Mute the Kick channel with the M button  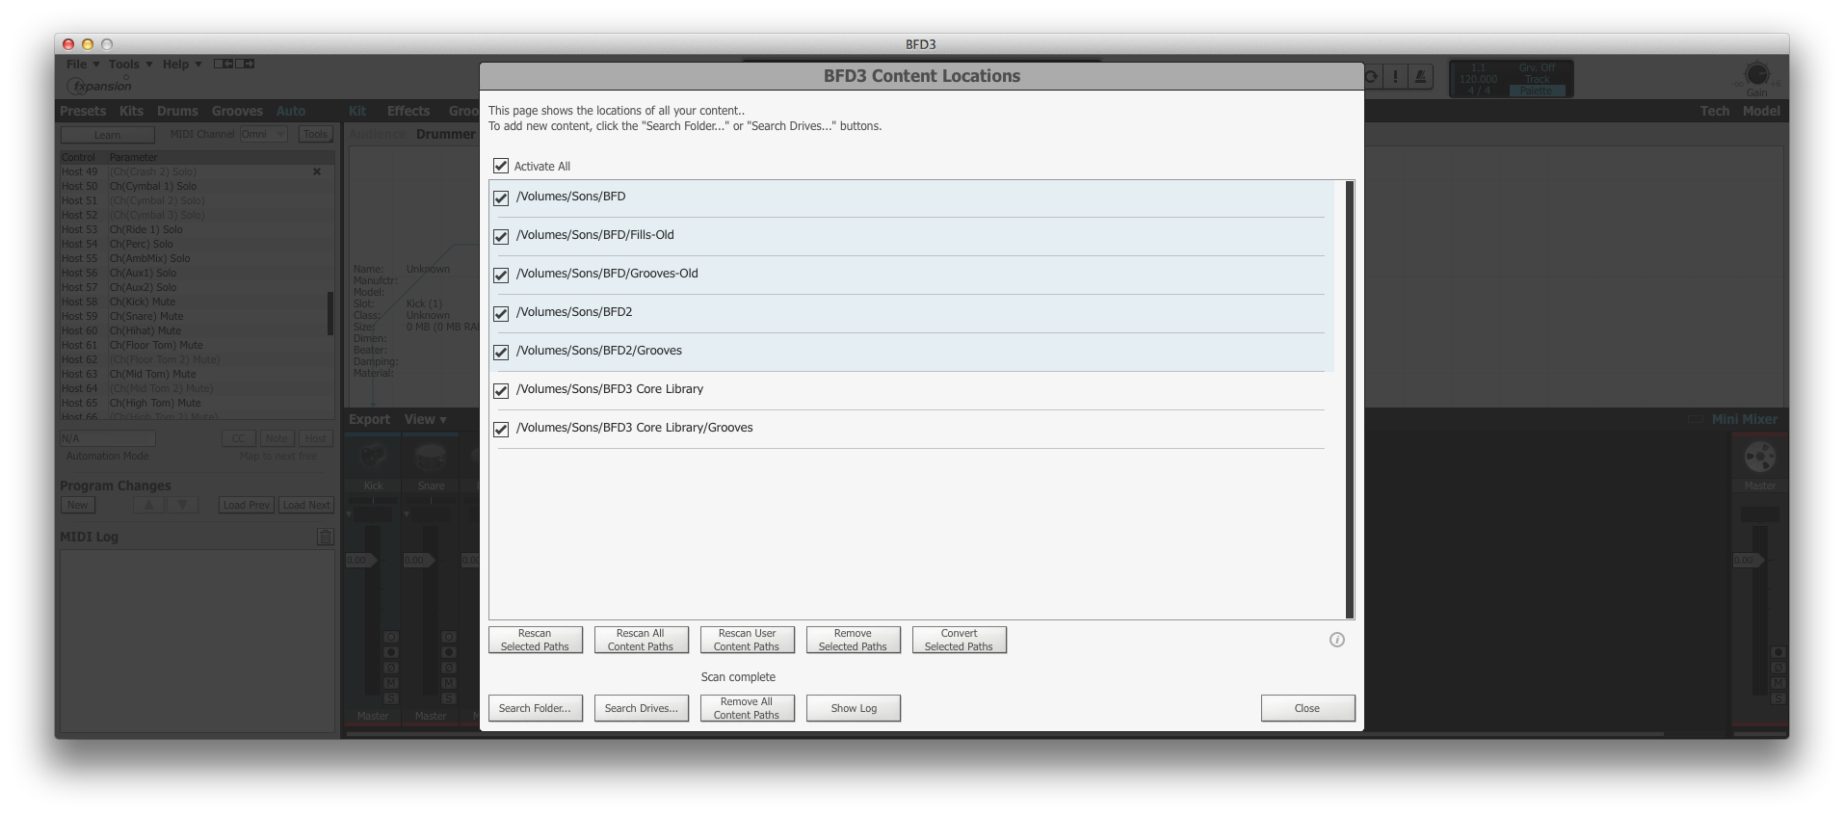point(391,683)
